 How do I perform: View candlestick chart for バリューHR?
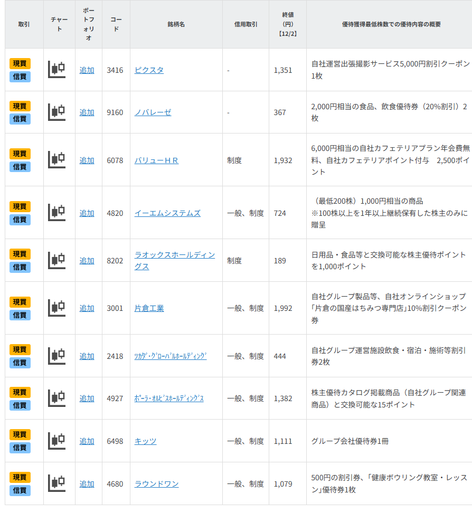(x=57, y=160)
